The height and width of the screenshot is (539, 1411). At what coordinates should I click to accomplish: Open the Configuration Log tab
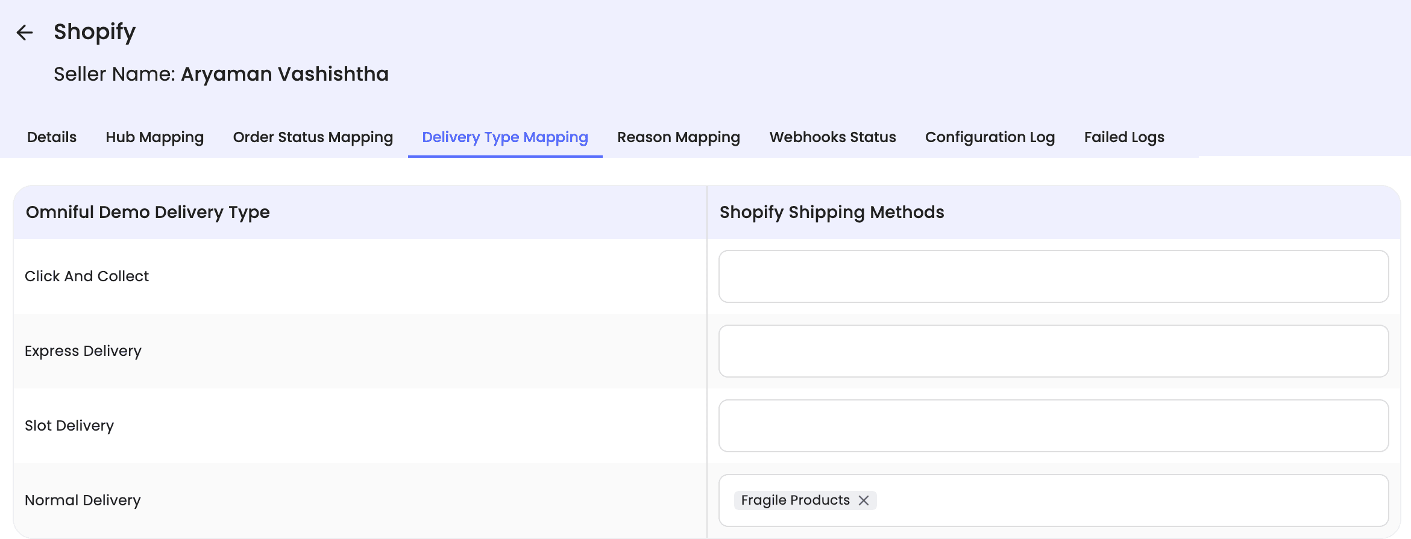[x=990, y=137]
